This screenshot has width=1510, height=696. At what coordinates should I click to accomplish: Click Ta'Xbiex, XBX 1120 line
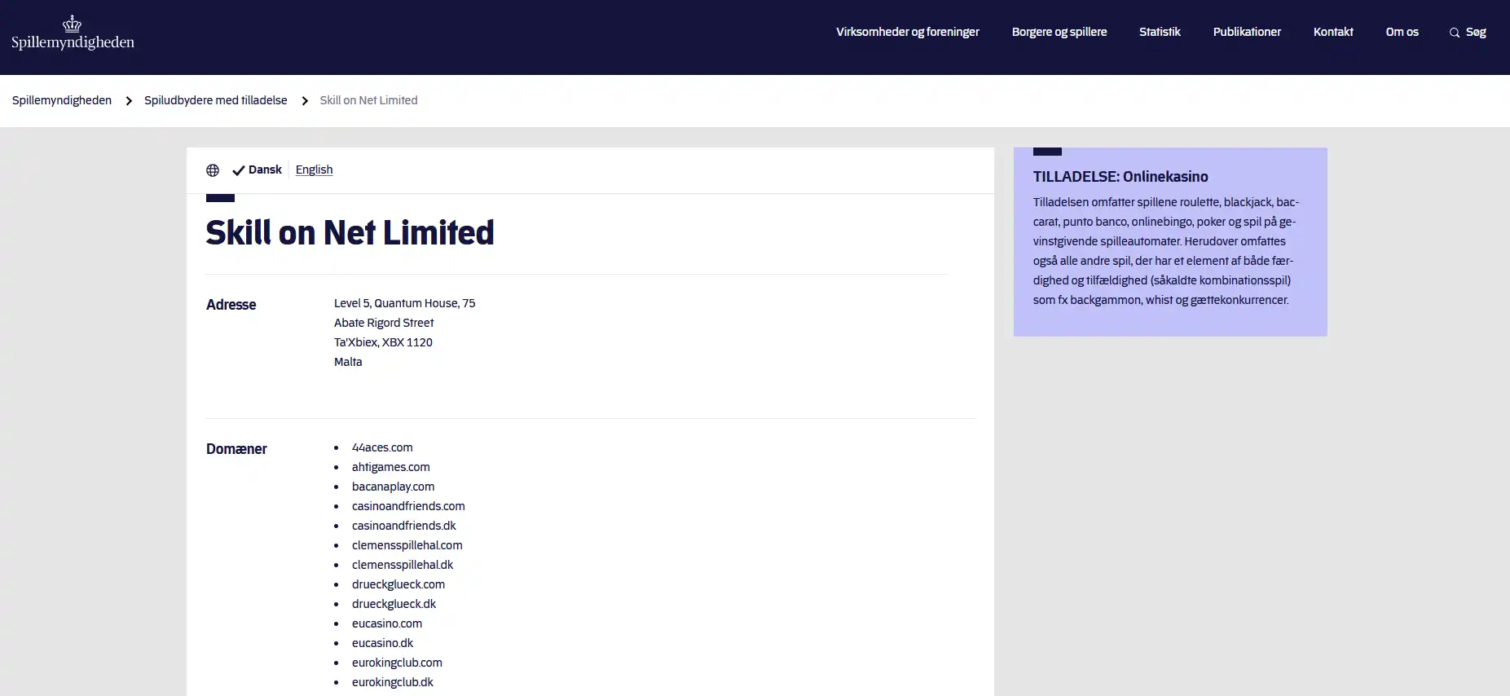point(383,342)
